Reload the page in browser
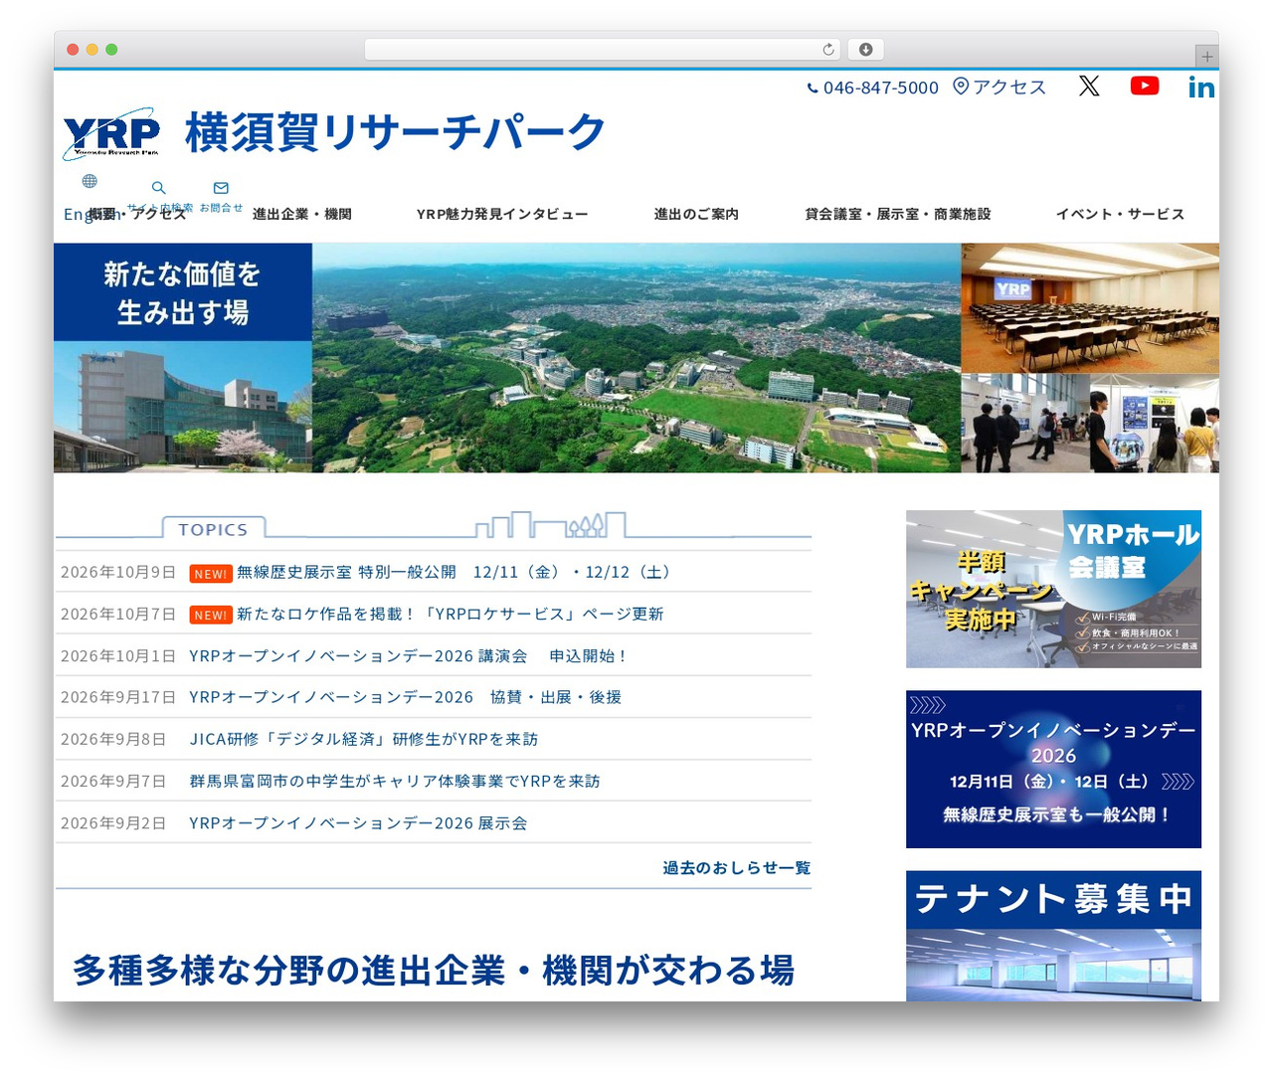This screenshot has width=1273, height=1078. click(x=828, y=50)
